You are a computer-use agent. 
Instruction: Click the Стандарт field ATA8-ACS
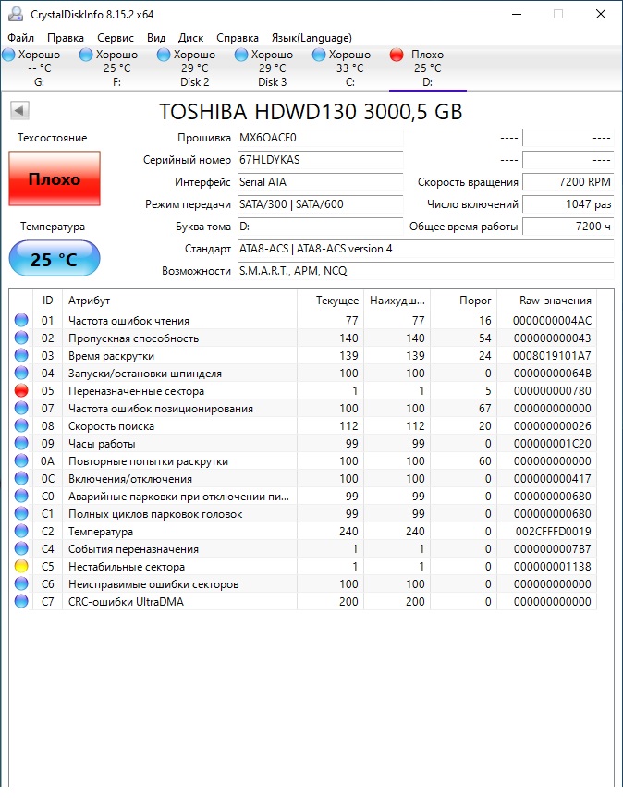(426, 249)
